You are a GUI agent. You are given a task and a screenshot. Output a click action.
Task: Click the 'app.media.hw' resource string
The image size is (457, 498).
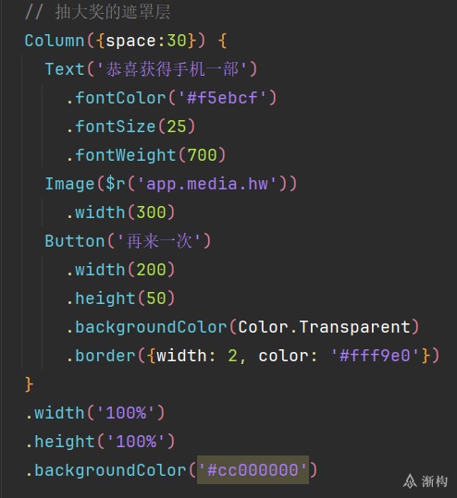(x=207, y=184)
